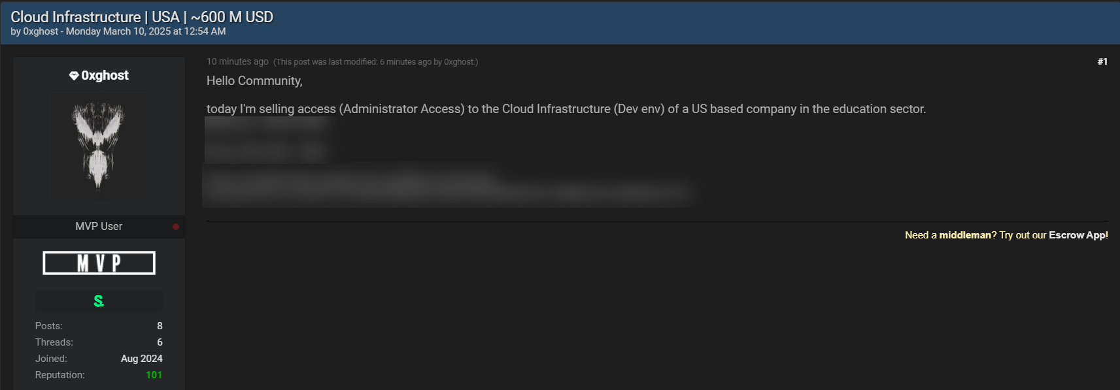Viewport: 1120px width, 390px height.
Task: Click the author name 0xghost in thread header
Action: coord(41,31)
